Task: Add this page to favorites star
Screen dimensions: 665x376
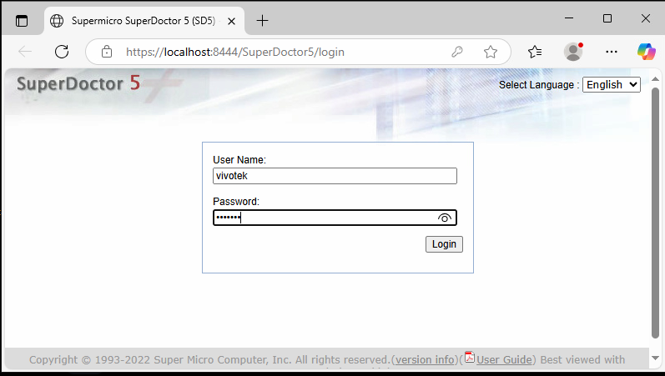Action: 491,52
